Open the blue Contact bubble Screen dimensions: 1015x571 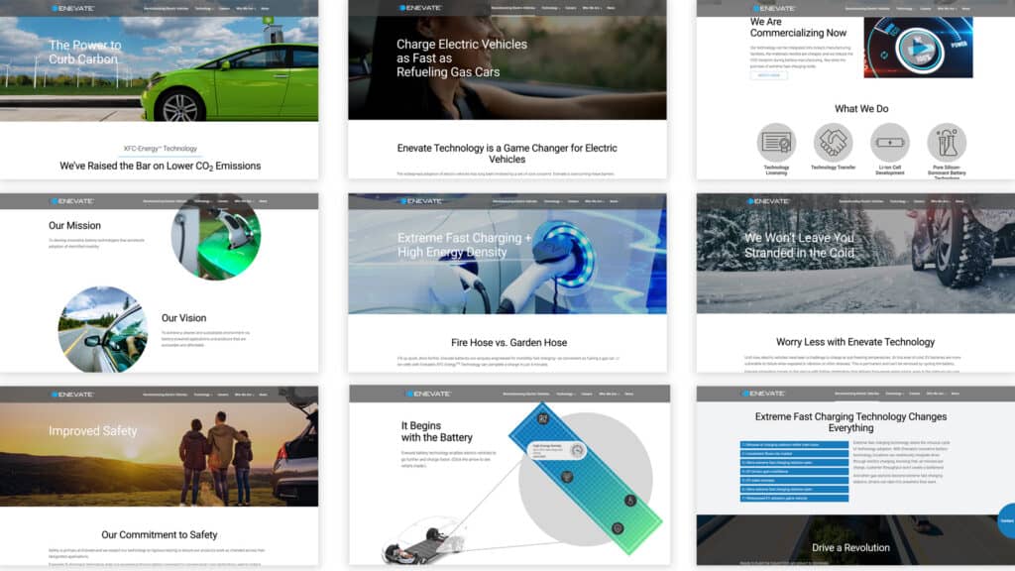click(1006, 520)
